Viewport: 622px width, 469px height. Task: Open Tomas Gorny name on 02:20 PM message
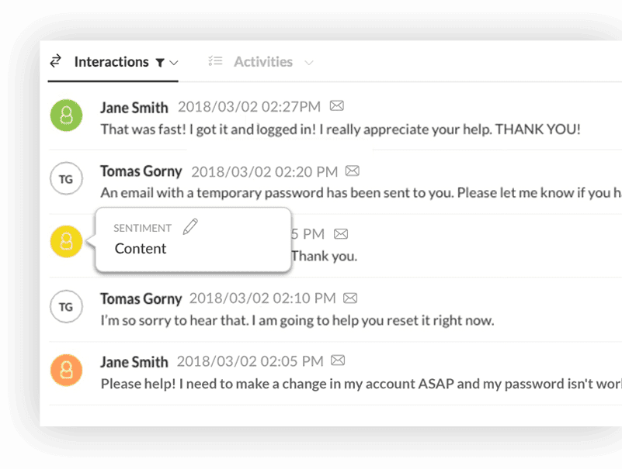point(141,171)
